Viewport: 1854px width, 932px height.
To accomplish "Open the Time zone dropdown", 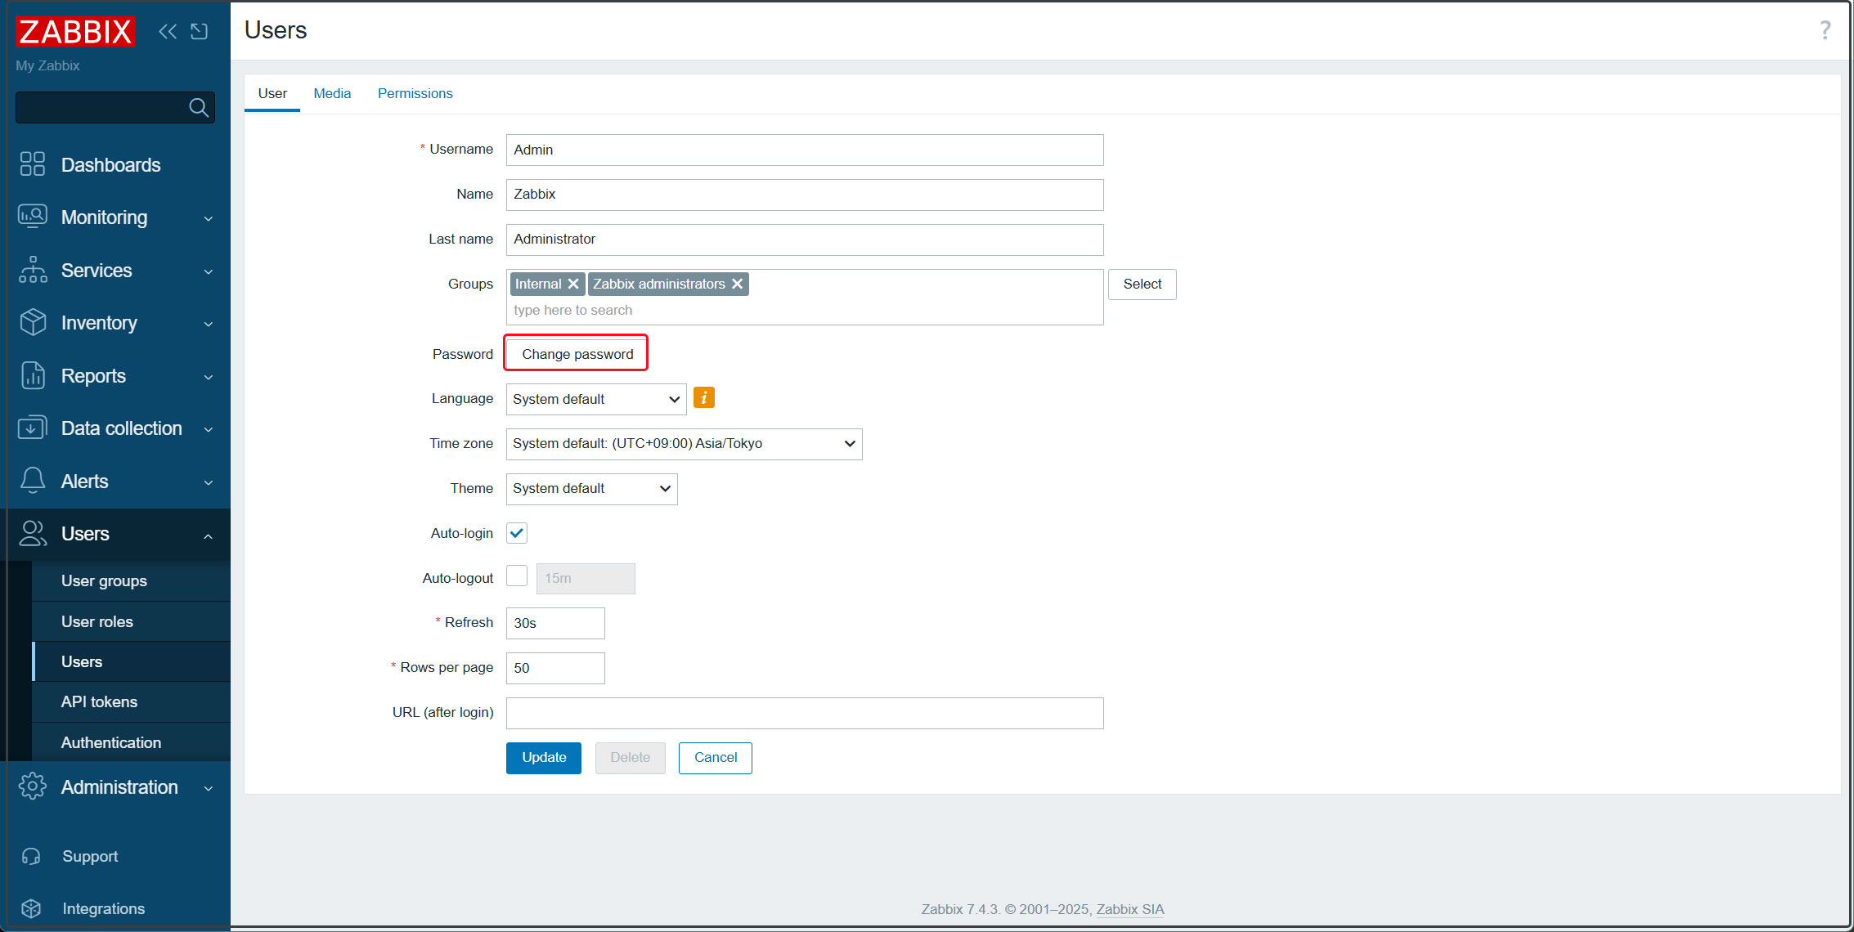I will [x=684, y=444].
